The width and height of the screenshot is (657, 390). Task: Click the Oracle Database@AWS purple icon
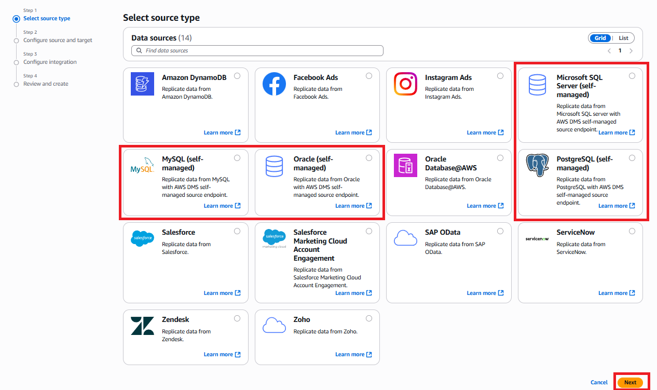point(406,166)
